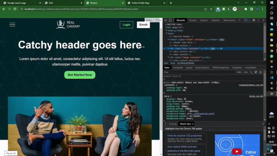Viewport: 277px width, 156px height.
Task: Open the drawer three-dot menu beside Console
Action: coord(165,124)
